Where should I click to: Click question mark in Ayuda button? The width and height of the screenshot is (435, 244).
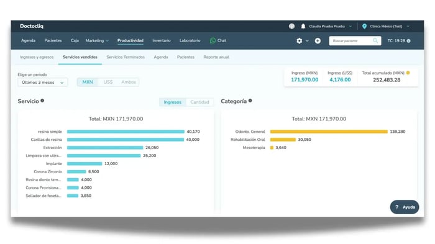click(x=396, y=207)
